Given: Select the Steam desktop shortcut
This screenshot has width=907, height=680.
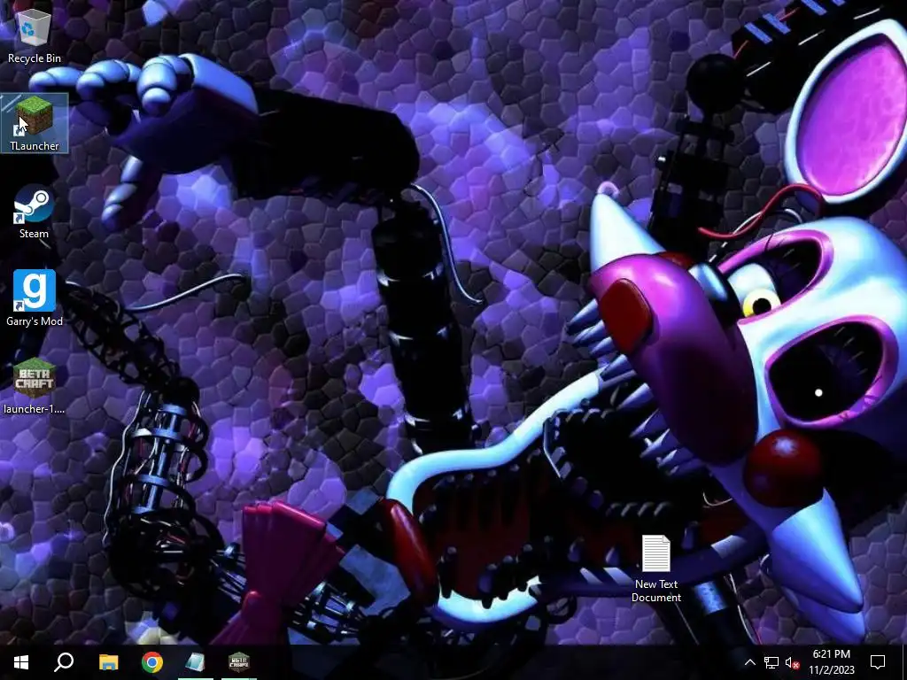Looking at the screenshot, I should pyautogui.click(x=35, y=211).
